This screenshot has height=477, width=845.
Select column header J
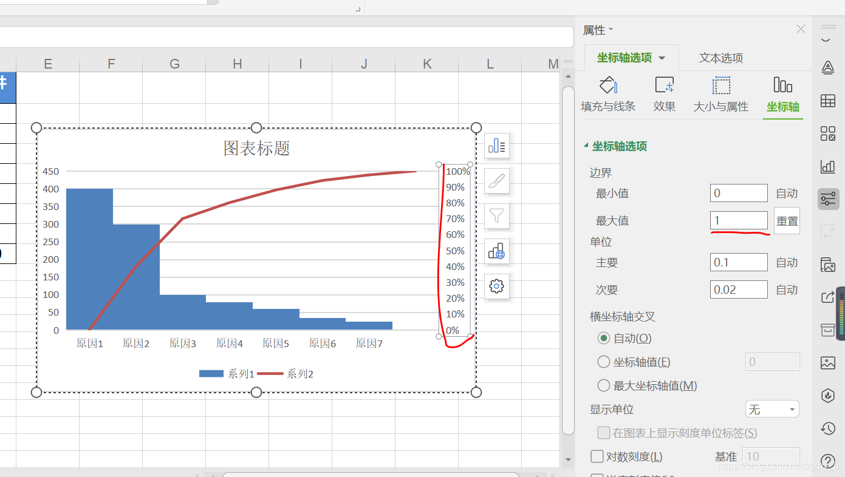[x=364, y=64]
